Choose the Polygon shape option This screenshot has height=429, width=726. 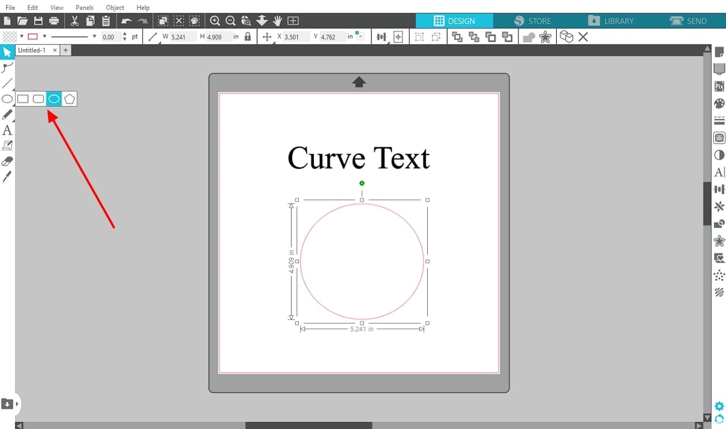click(69, 99)
